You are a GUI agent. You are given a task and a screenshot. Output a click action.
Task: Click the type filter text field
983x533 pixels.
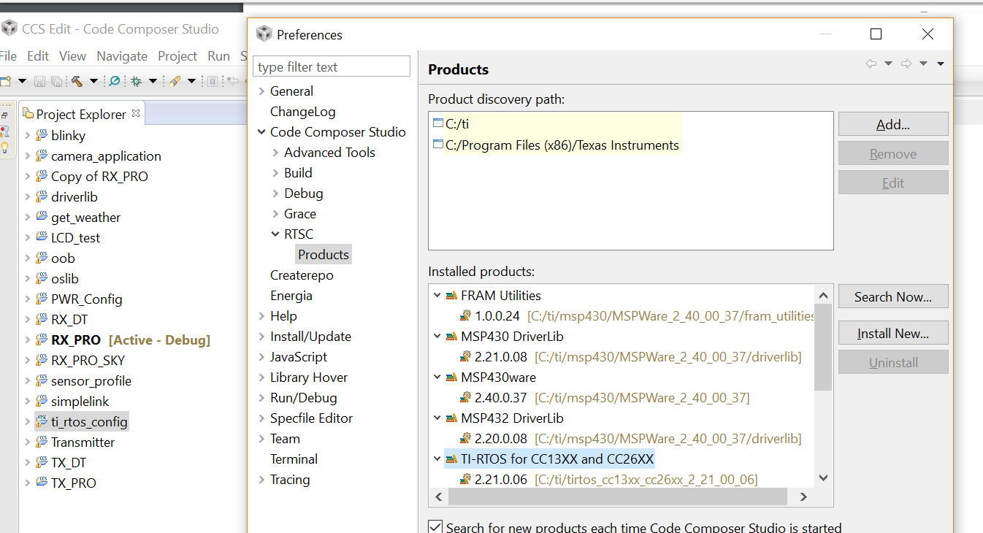pyautogui.click(x=332, y=66)
